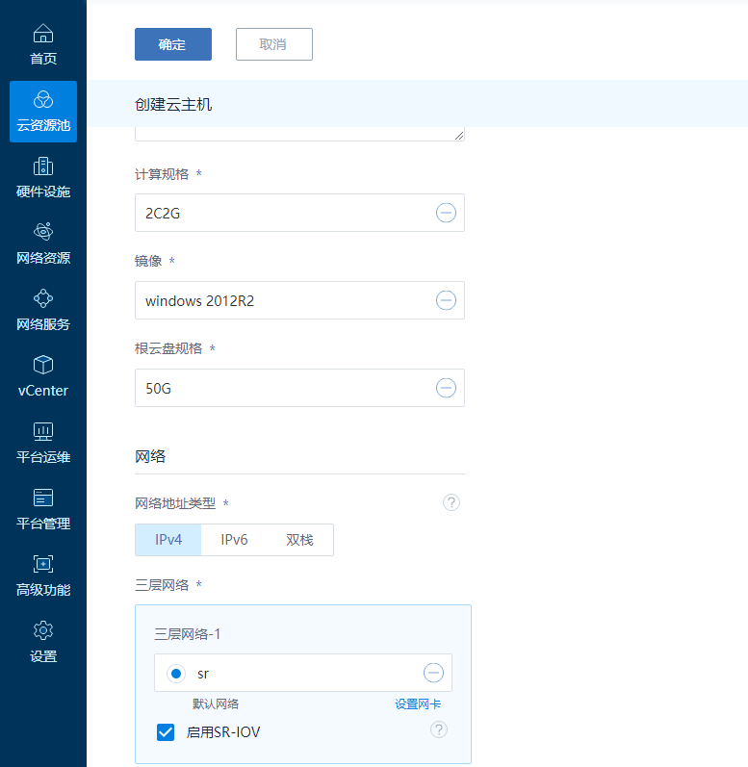Open the 网络服务 network services icon
The height and width of the screenshot is (767, 748).
click(x=43, y=299)
